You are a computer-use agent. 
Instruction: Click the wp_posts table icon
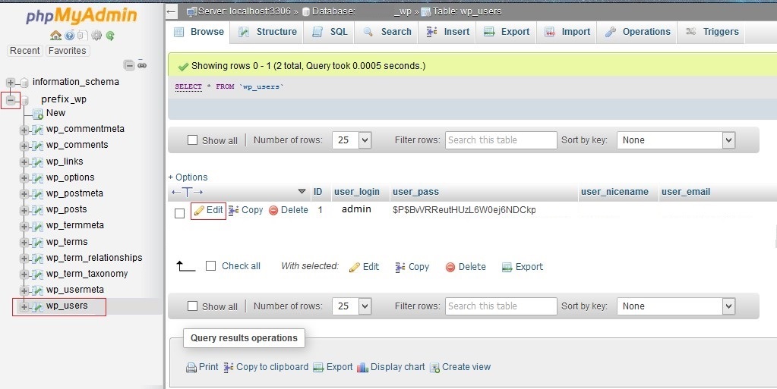coord(37,210)
